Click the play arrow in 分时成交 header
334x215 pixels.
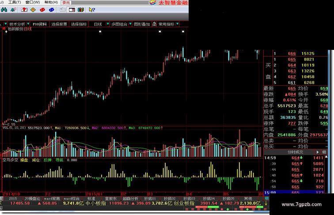click(318, 152)
